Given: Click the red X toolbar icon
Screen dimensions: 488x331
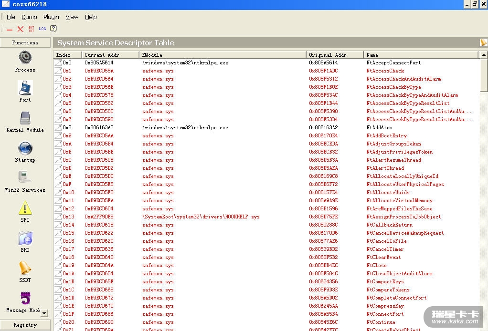Looking at the screenshot, I should [x=21, y=29].
